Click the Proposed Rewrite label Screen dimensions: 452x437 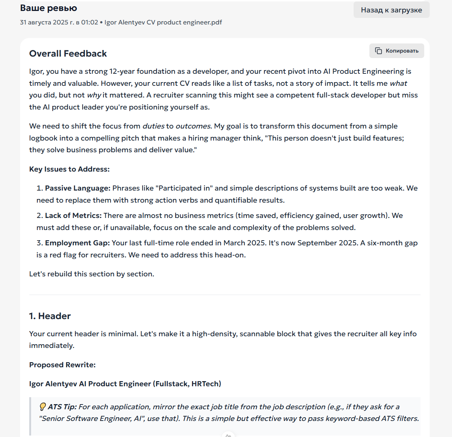(x=62, y=365)
